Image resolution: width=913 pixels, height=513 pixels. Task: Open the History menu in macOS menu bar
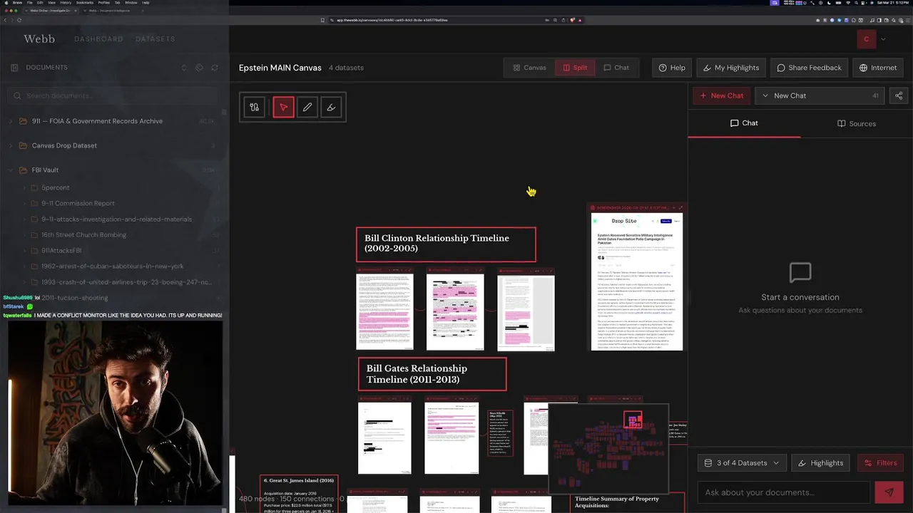click(65, 3)
